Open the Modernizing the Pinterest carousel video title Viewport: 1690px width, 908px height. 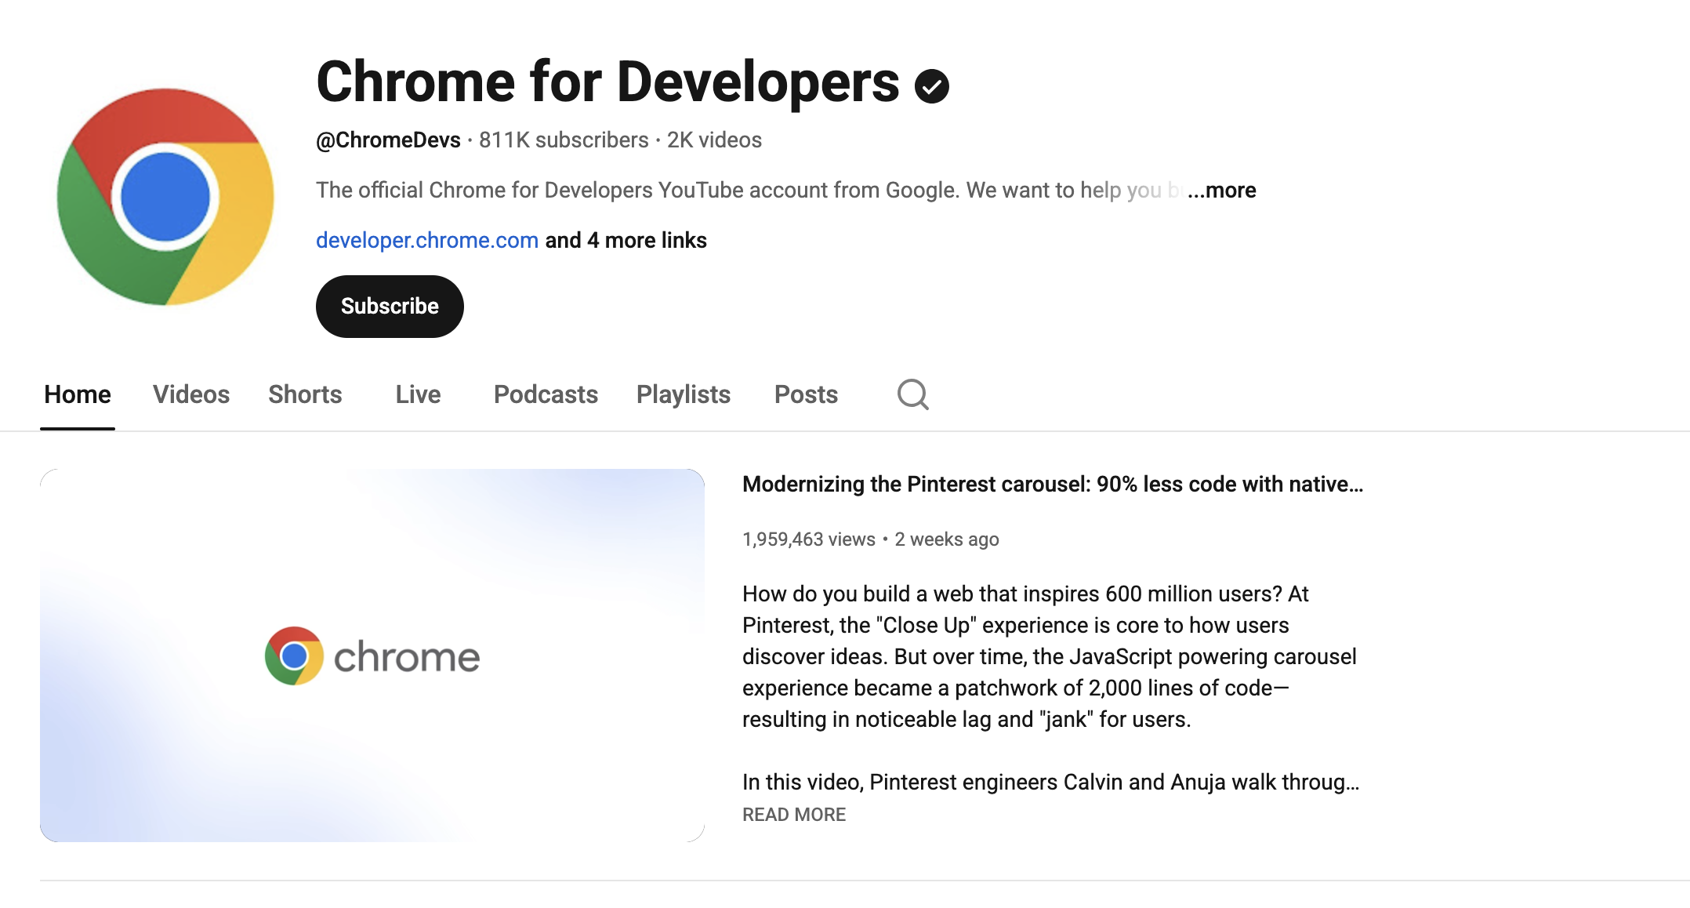[x=1053, y=485]
